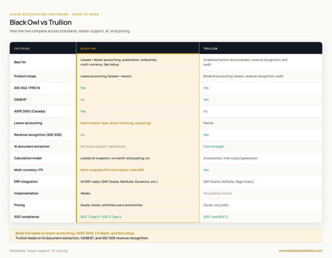The width and height of the screenshot is (332, 258).
Task: Select the 'SOC compliance' row label
Action: 27,217
